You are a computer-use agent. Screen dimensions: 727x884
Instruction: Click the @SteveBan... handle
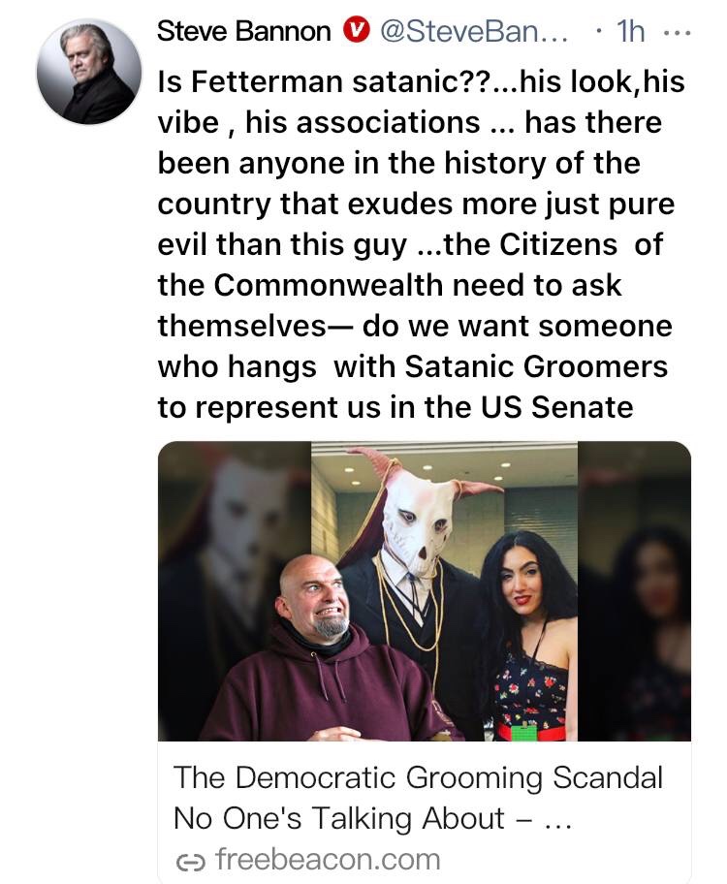tap(474, 31)
